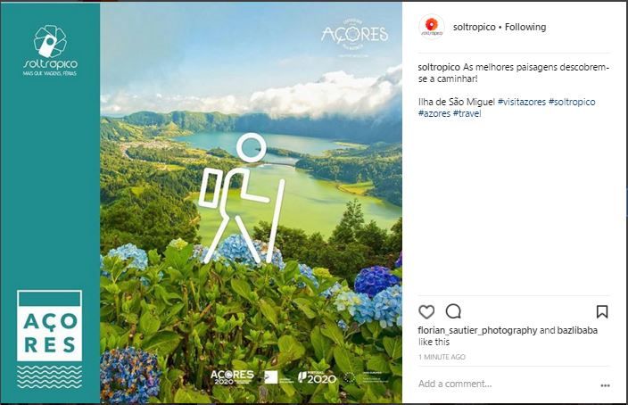Click the soltropico caption username
This screenshot has width=628, height=405.
point(439,67)
